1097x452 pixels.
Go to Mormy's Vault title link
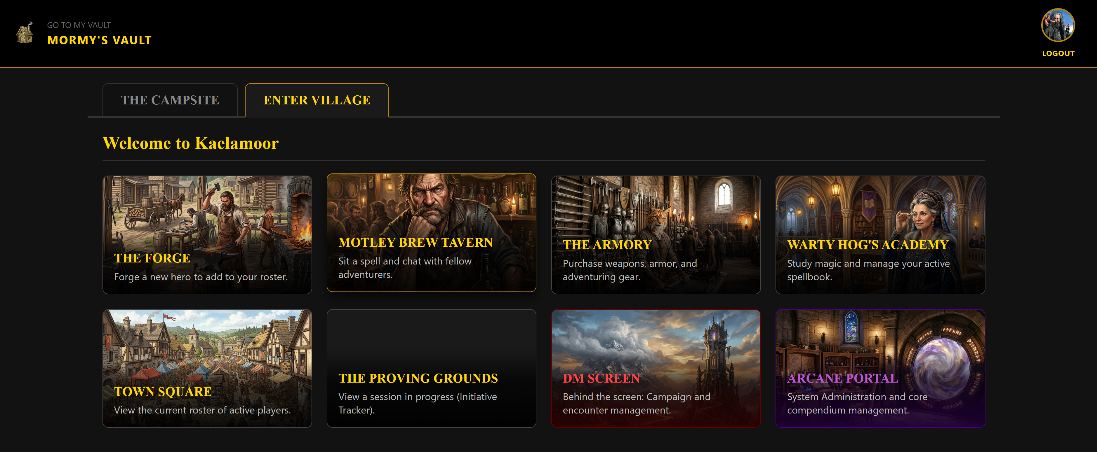99,40
